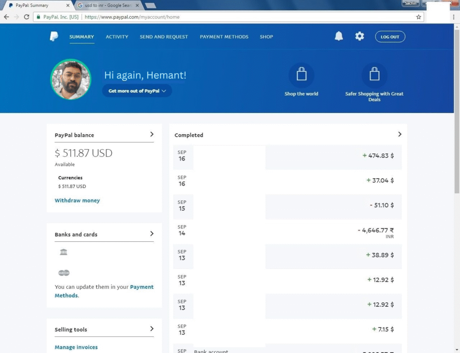
Task: Click the PayPal logo icon
Action: pos(54,37)
